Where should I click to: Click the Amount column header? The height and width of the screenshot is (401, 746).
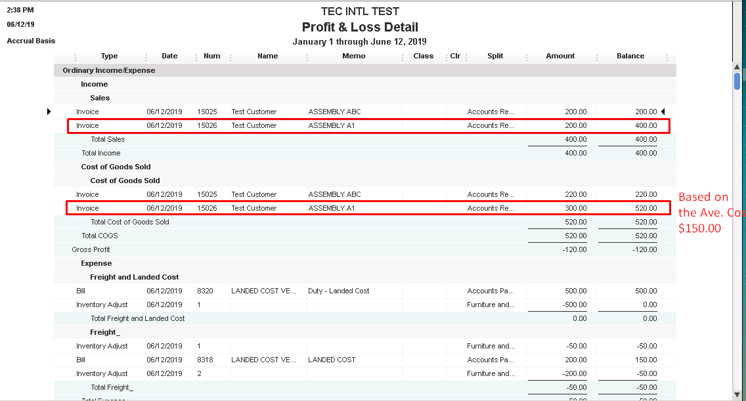point(560,56)
